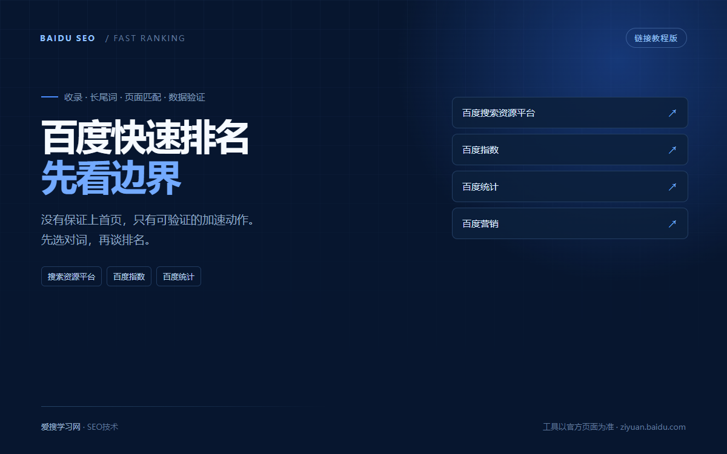Select the 百度统计 tag chip
727x454 pixels.
179,277
